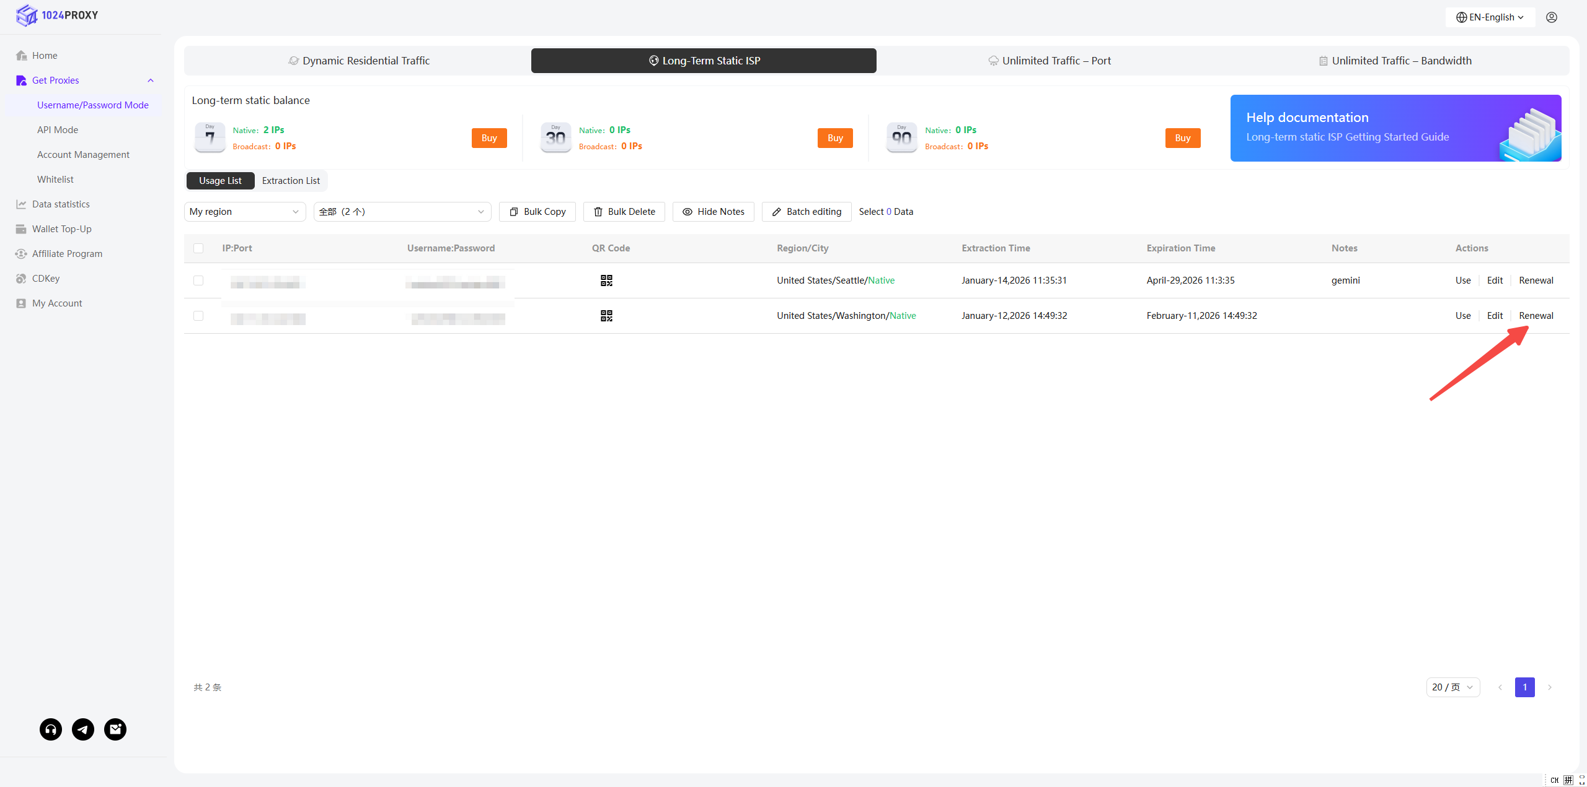
Task: Toggle the select-all header checkbox
Action: click(x=198, y=248)
